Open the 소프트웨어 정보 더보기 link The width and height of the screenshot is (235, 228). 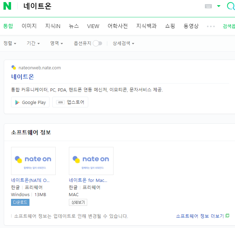[x=200, y=216]
